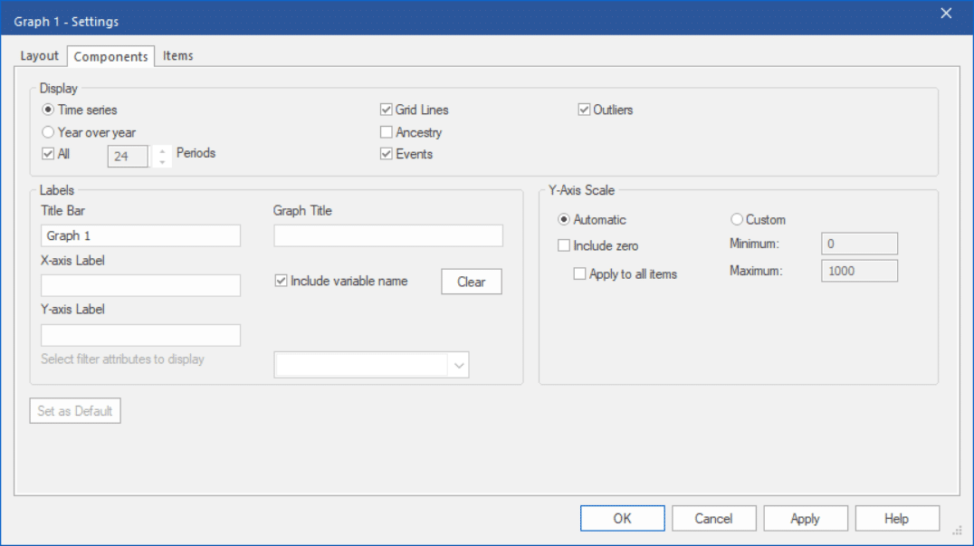Viewport: 974px width, 546px height.
Task: Click the Maximum value field
Action: (859, 271)
